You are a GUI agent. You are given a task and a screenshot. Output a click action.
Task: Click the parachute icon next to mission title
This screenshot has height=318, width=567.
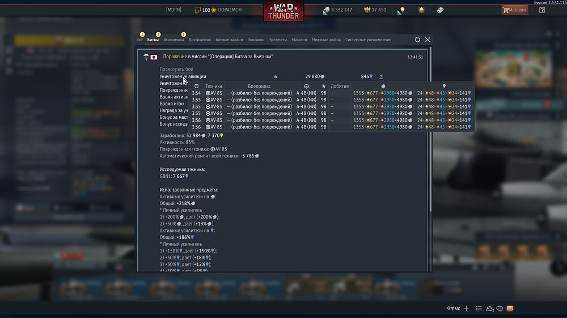(x=146, y=57)
